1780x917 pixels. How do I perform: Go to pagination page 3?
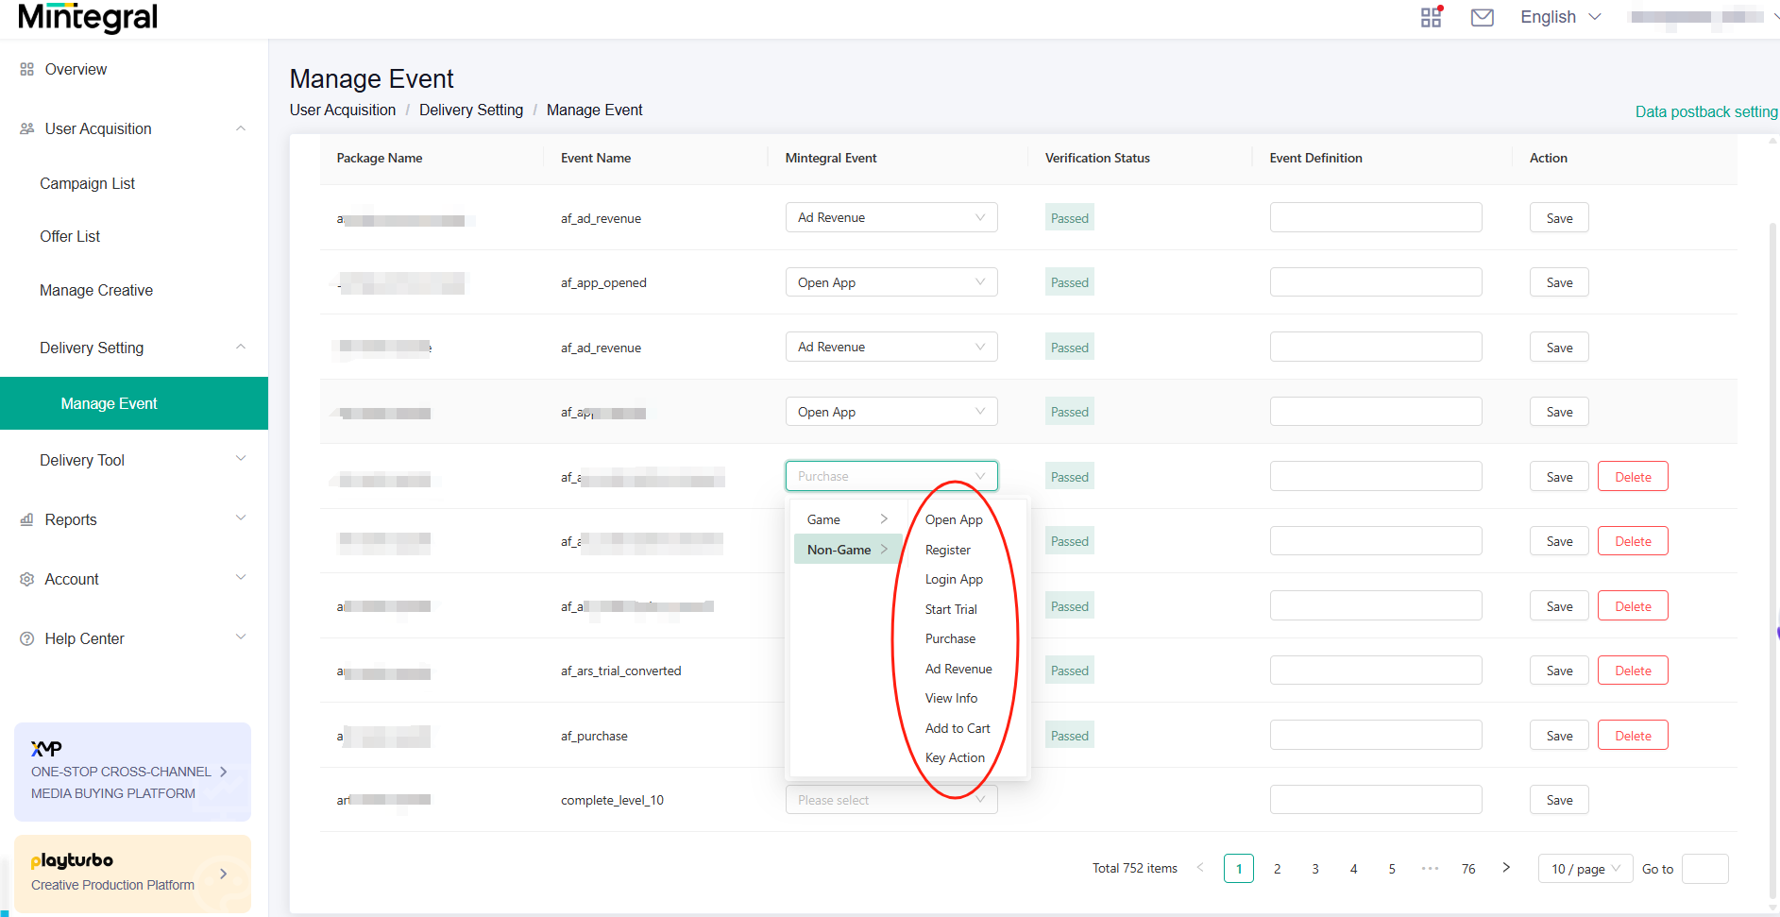(x=1315, y=869)
